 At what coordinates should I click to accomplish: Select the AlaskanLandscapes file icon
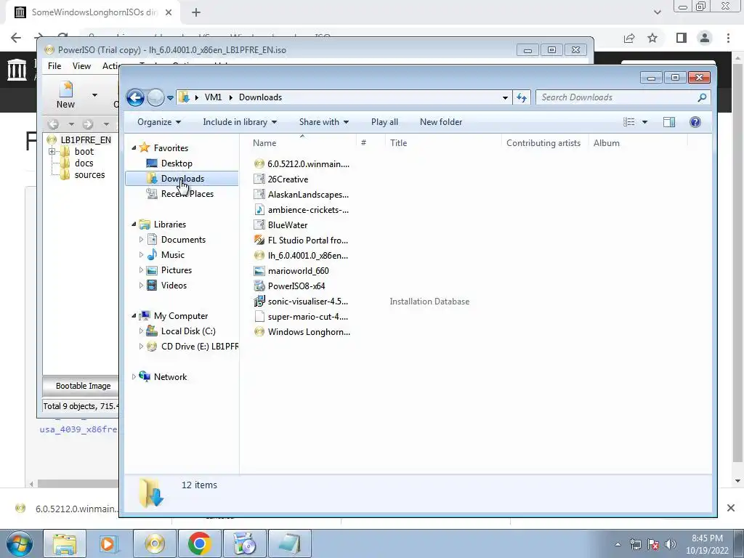pos(259,195)
